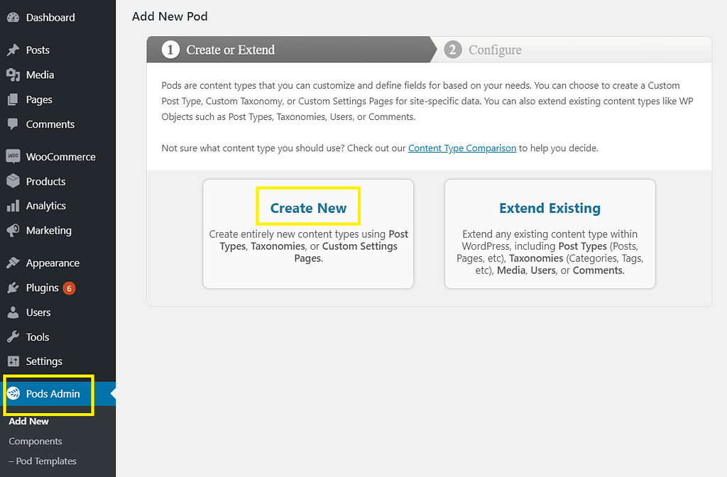Open the Tools wrench icon
This screenshot has width=727, height=477.
click(13, 336)
